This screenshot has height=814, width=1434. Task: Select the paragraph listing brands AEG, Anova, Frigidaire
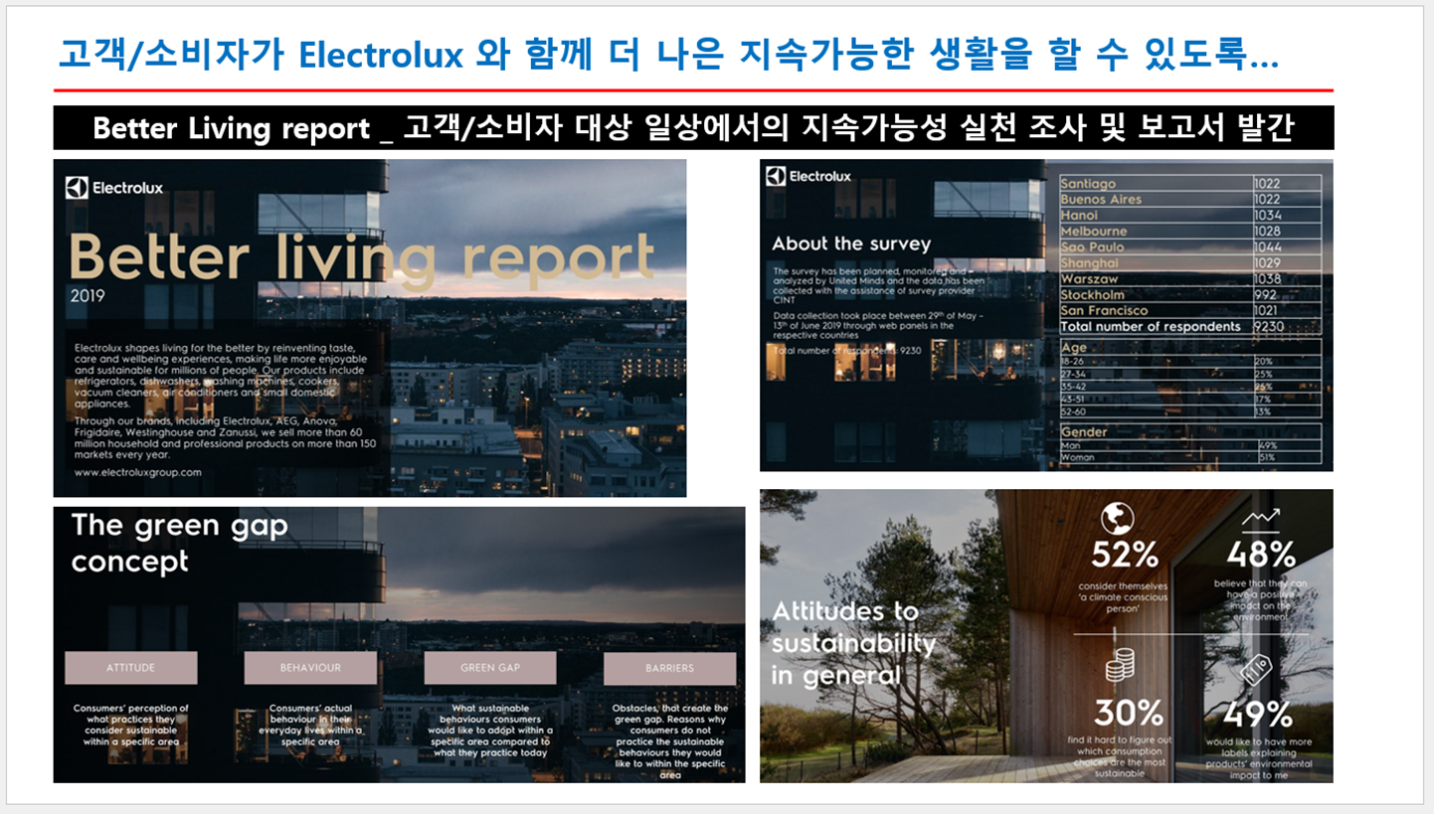coord(225,437)
